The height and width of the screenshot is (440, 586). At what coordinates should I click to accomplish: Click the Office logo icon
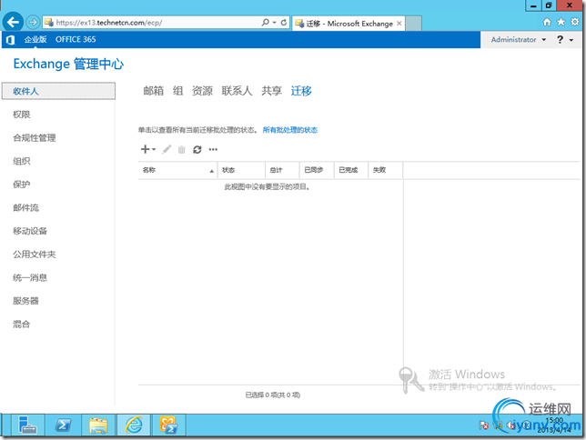click(x=11, y=40)
